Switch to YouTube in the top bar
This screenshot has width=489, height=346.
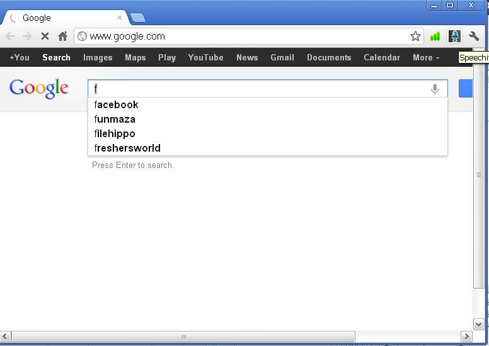point(205,57)
